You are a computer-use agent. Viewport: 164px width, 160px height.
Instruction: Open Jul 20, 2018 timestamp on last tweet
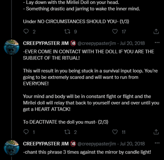[x=132, y=144]
